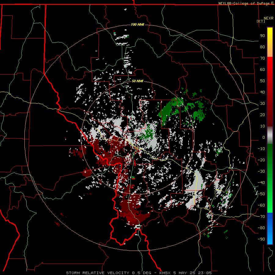Click the 100 NMI range ring label
This screenshot has height=275, width=275.
(137, 24)
